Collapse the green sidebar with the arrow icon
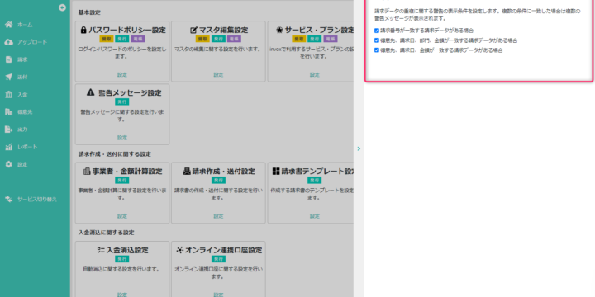595x297 pixels. pyautogui.click(x=62, y=7)
